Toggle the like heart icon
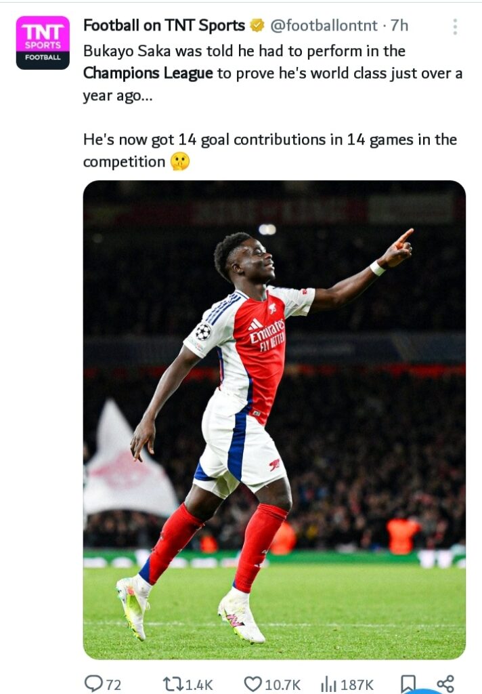The width and height of the screenshot is (482, 694). [253, 684]
